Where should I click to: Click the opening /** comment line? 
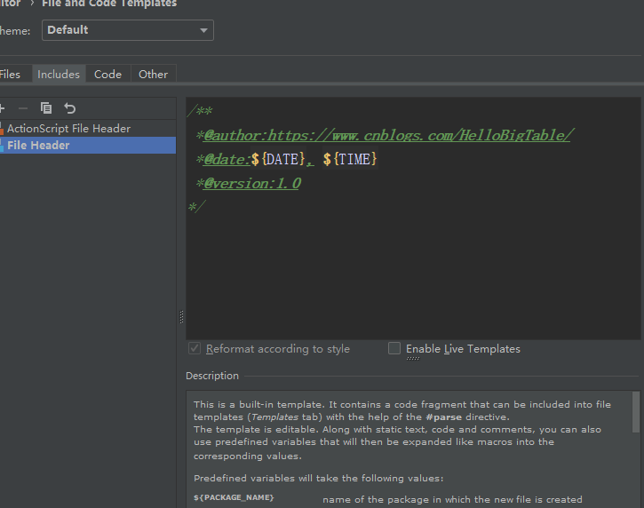coord(200,111)
